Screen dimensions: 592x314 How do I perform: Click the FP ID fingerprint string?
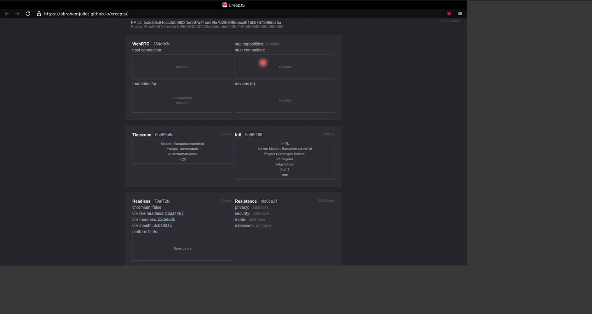212,23
